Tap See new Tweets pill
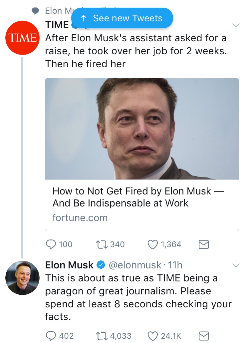Viewport: 247px width, 343px height. click(x=122, y=18)
